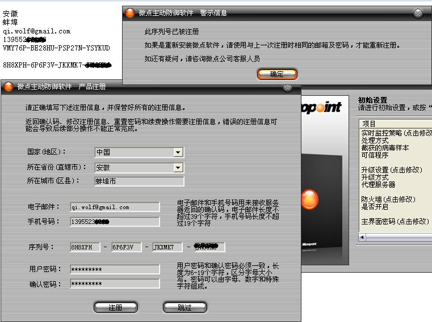
Task: Click the 确认密码 confirm password field
Action: click(x=115, y=283)
